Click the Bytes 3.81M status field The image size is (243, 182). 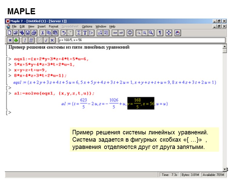click(190, 175)
